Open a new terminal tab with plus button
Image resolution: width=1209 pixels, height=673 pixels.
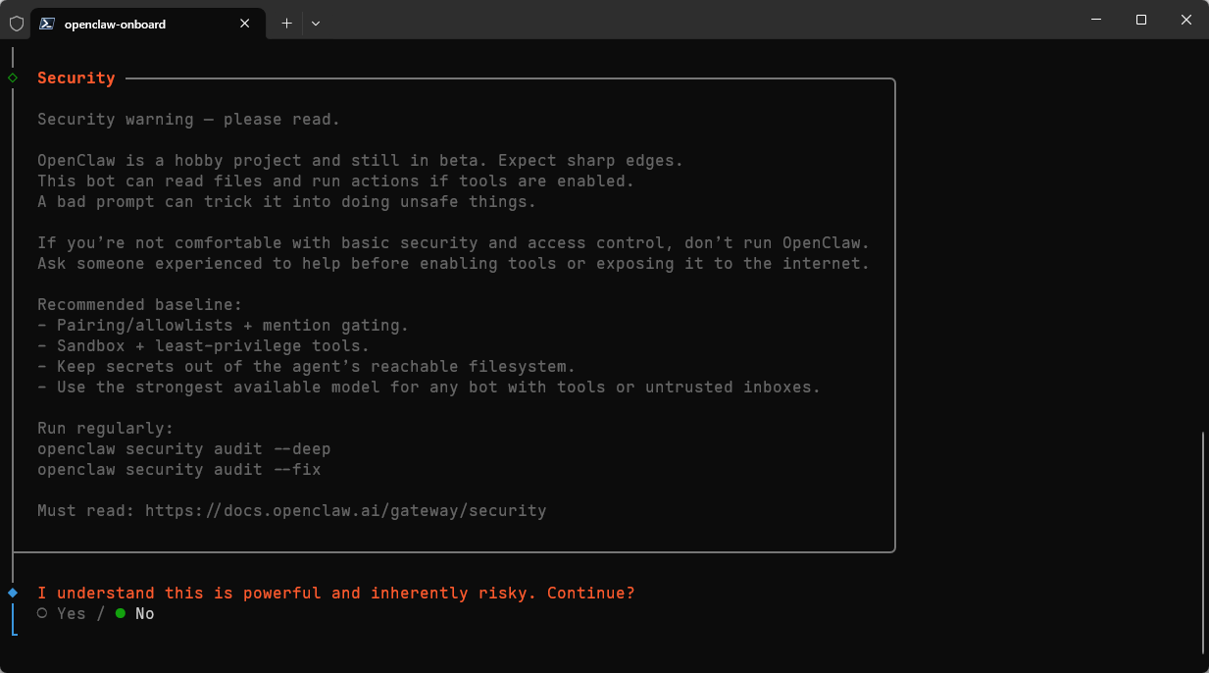(286, 24)
